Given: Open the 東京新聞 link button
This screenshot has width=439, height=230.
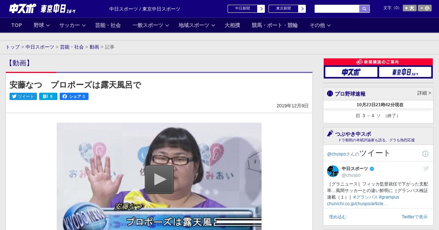Looking at the screenshot, I should click(287, 9).
